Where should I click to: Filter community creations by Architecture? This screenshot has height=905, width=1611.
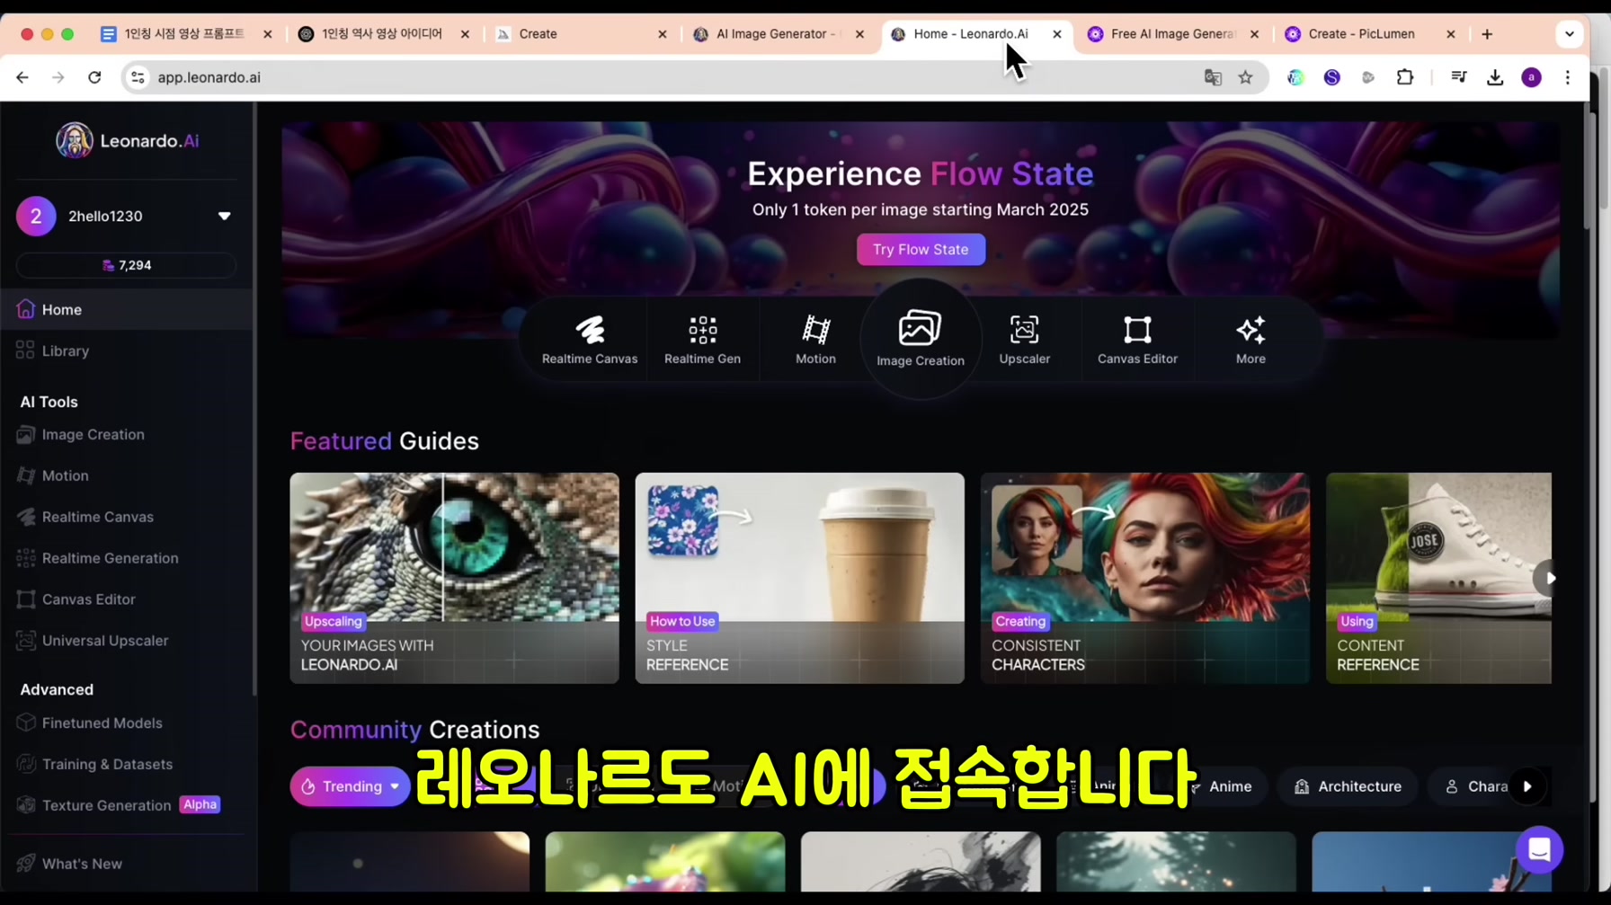click(1348, 786)
